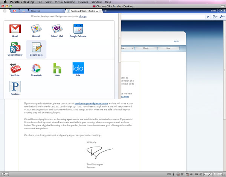The width and height of the screenshot is (226, 177).
Task: Open the Share dropdown on Pandora page
Action: pyautogui.click(x=127, y=48)
